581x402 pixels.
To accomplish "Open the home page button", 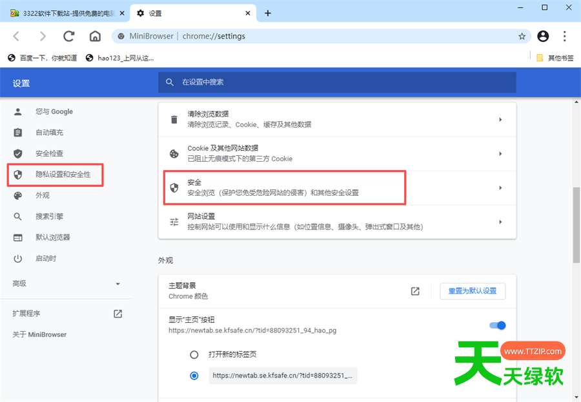I will [x=96, y=36].
